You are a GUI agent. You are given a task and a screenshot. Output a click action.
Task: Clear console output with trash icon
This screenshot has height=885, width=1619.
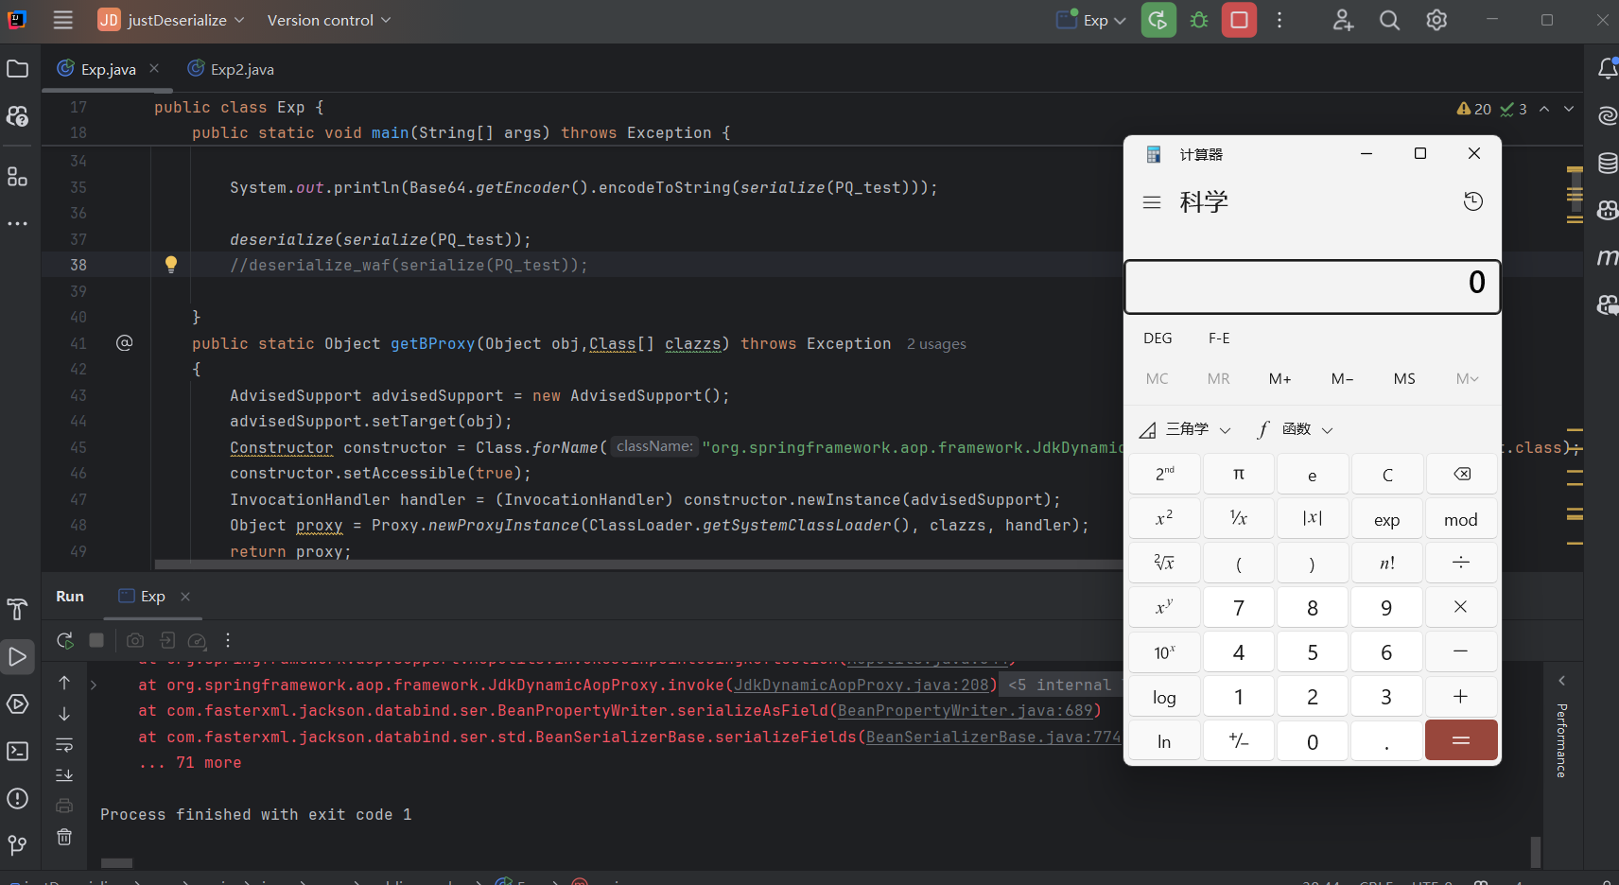click(x=64, y=837)
